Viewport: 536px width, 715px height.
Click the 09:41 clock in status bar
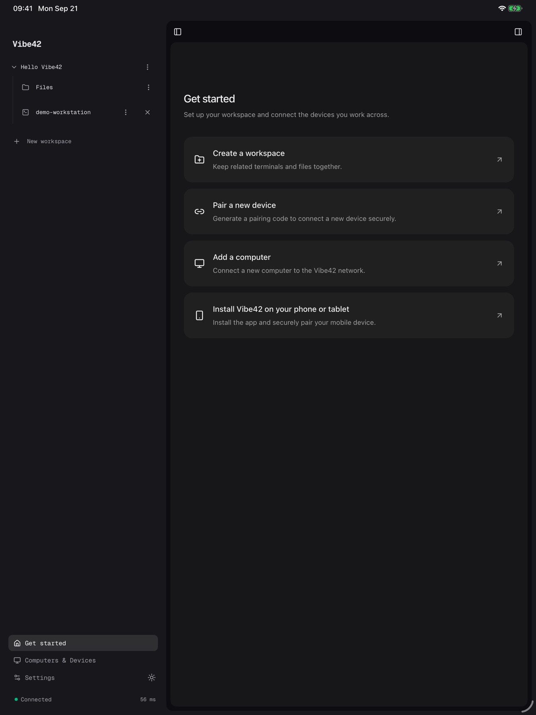(x=23, y=8)
